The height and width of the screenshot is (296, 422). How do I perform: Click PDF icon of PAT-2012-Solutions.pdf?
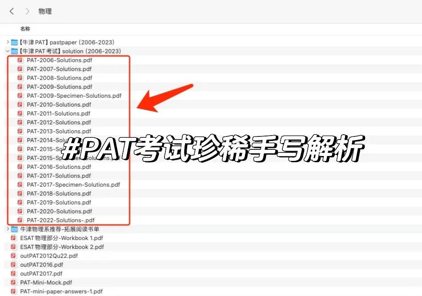pyautogui.click(x=20, y=122)
